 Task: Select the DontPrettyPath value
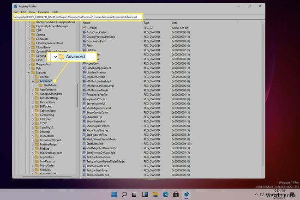pos(96,41)
